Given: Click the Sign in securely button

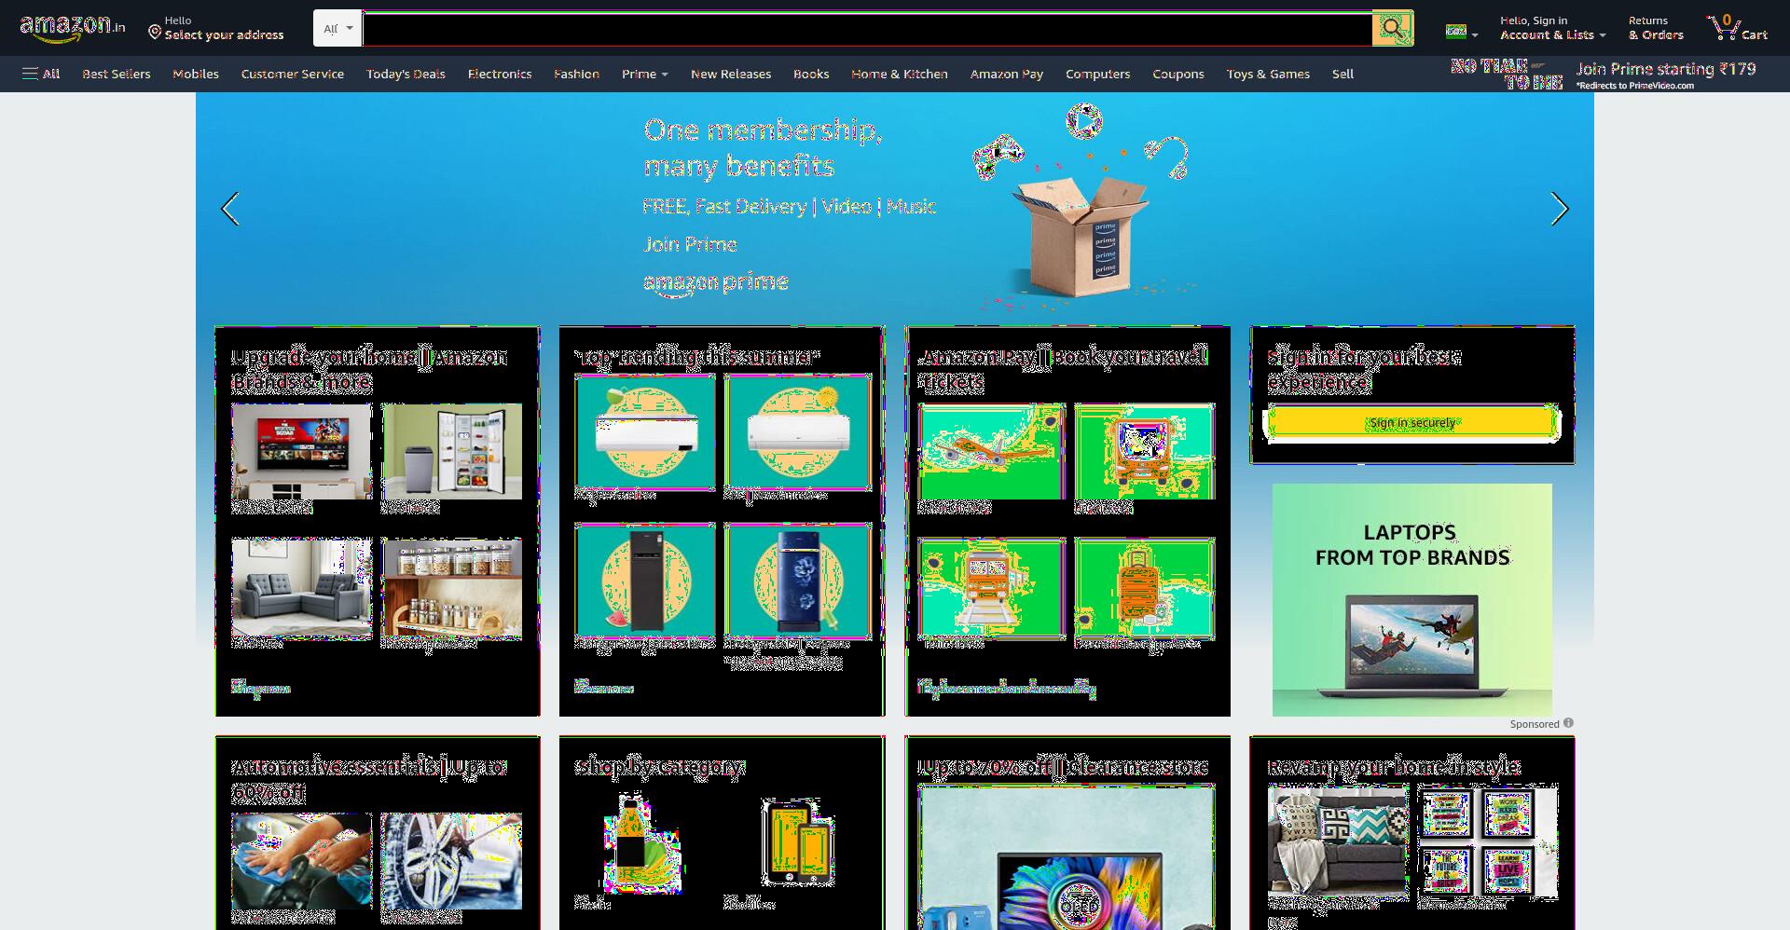Looking at the screenshot, I should click(x=1411, y=422).
